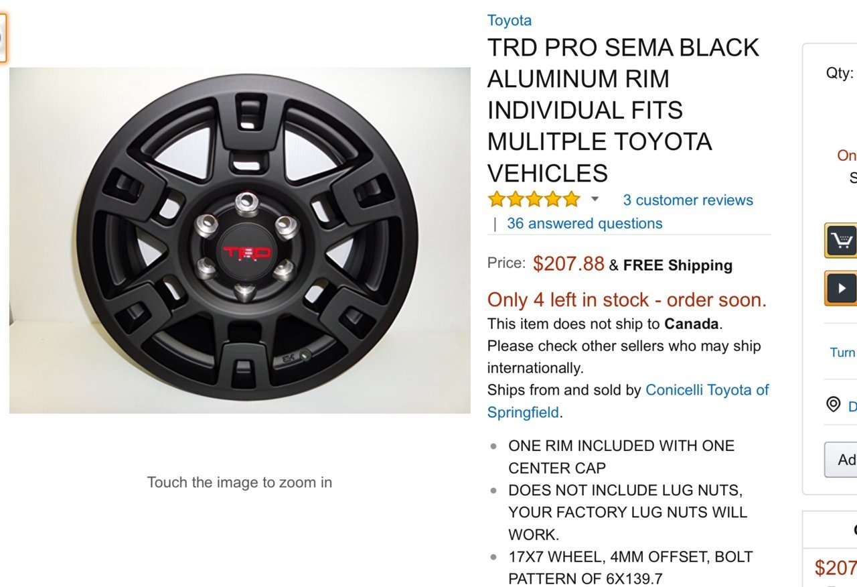
Task: Open the Toyota brand link
Action: (509, 20)
